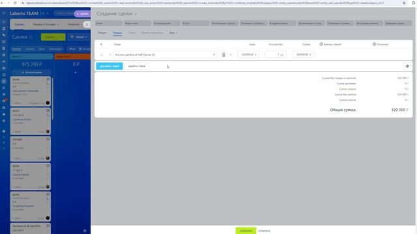
Task: Click the Laberto TEAM 24 logo
Action: click(x=27, y=14)
